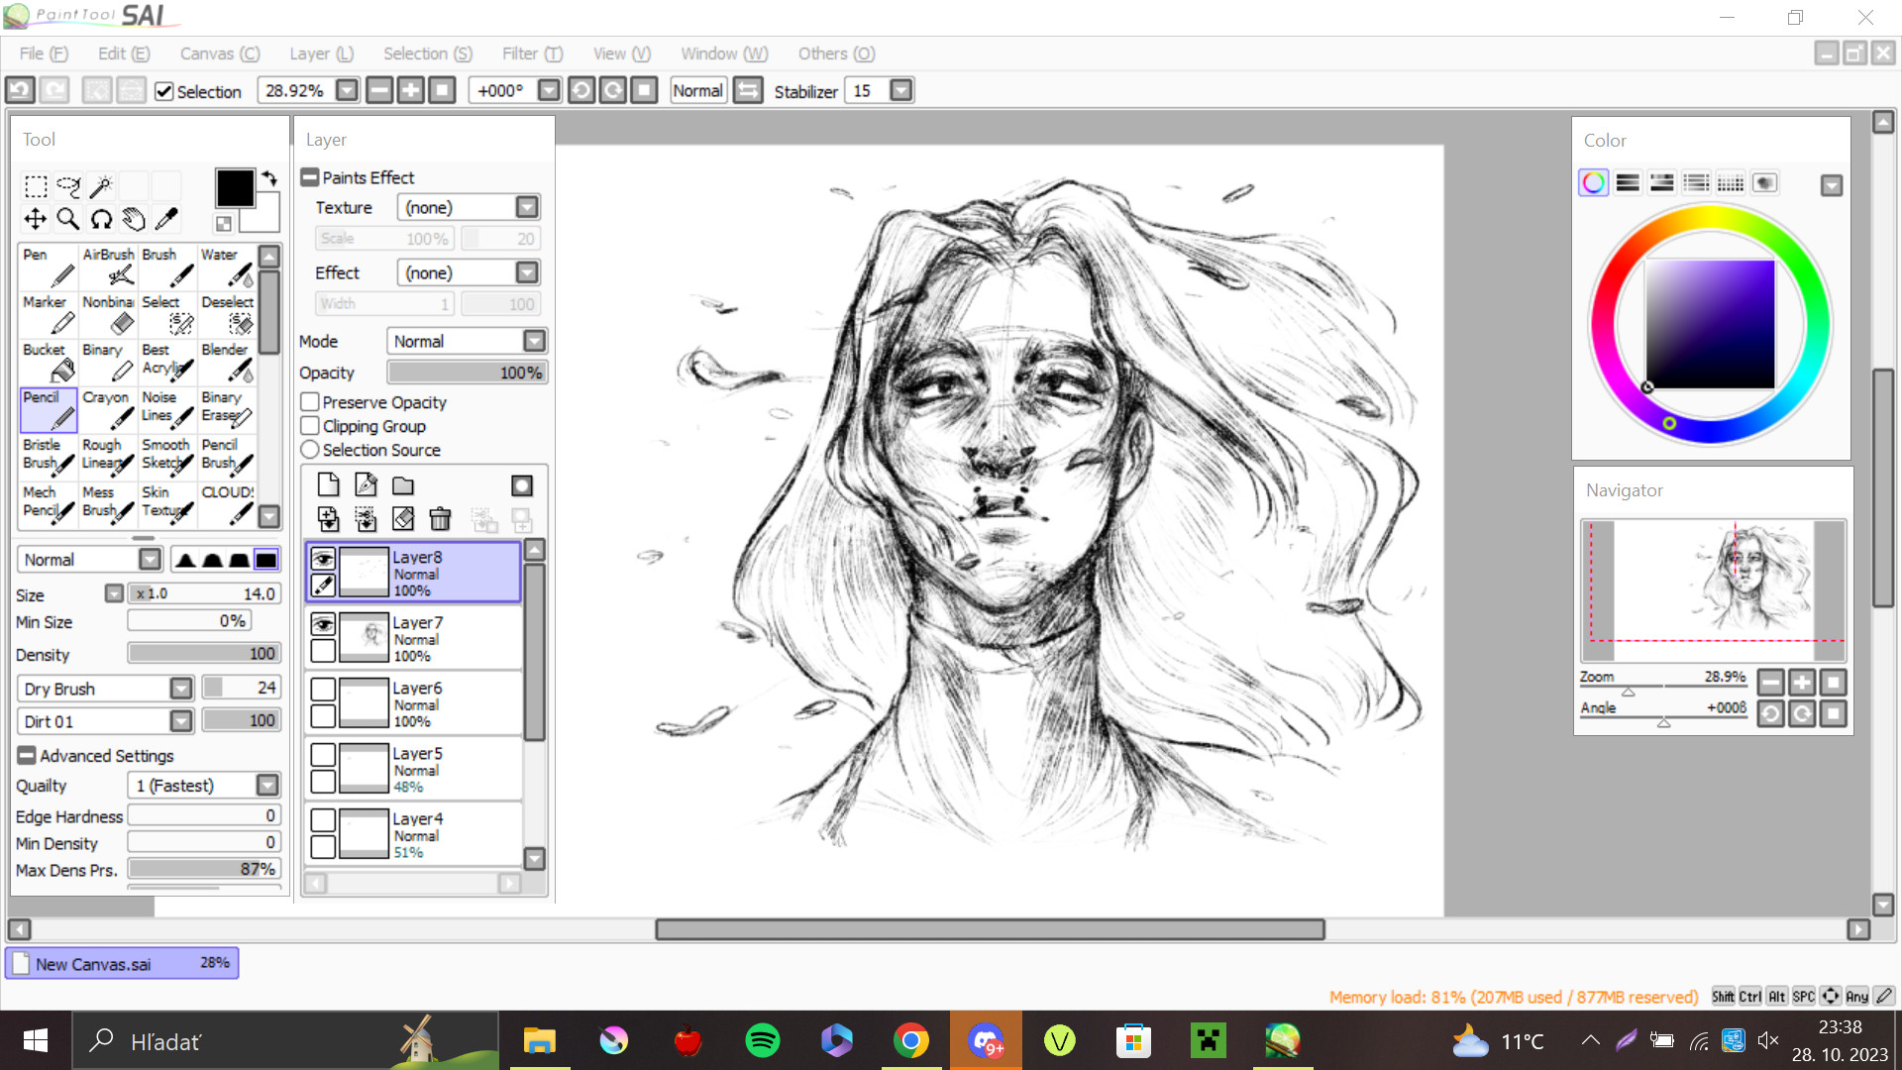Choose the Bucket fill tool

49,362
